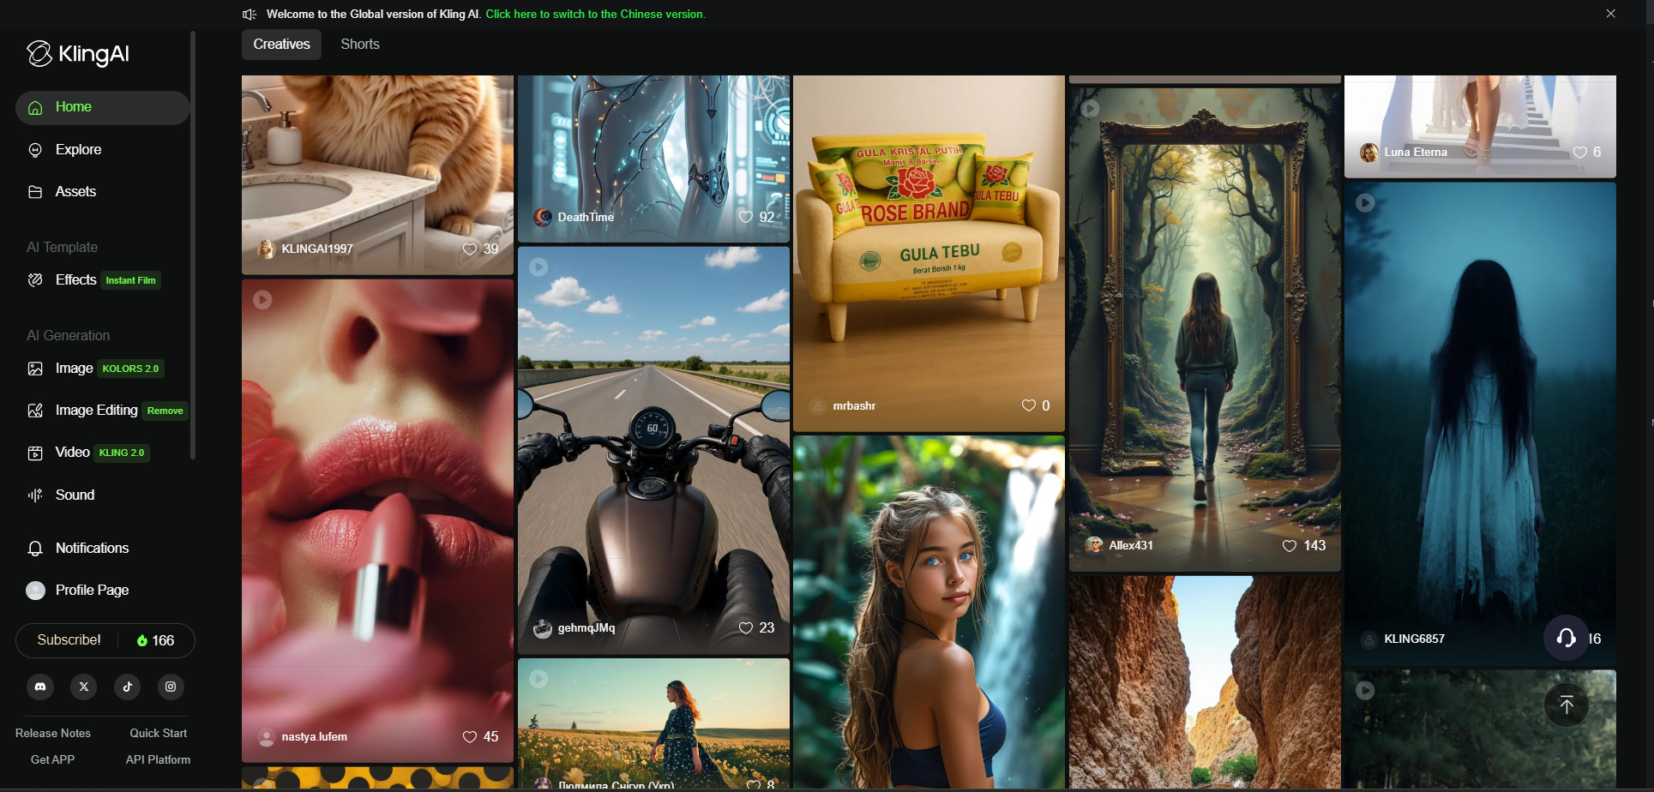Select the Creatives tab
The image size is (1654, 792).
[x=281, y=44]
